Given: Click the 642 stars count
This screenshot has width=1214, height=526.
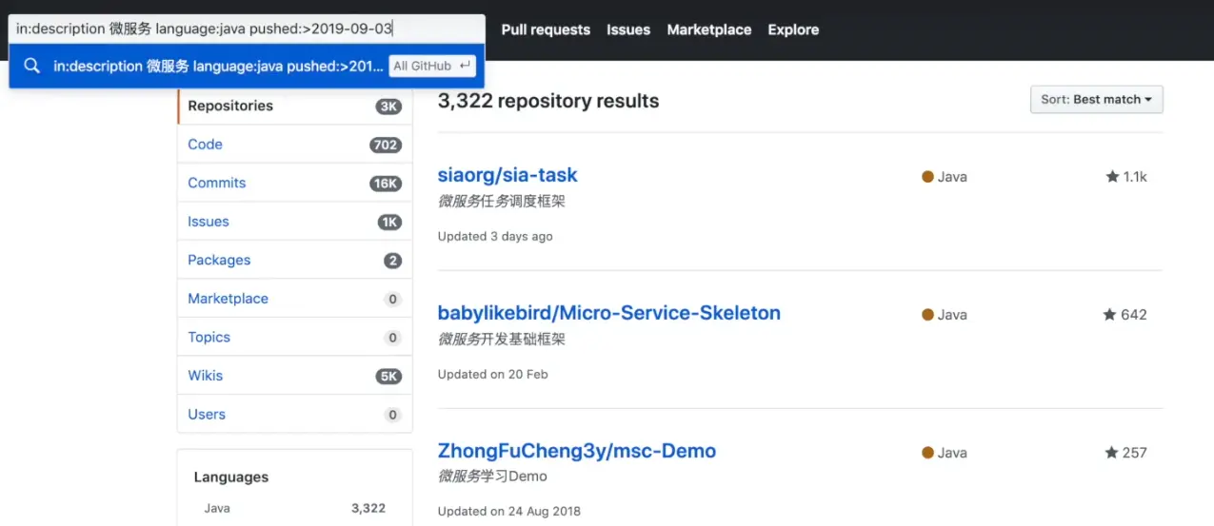Looking at the screenshot, I should coord(1134,315).
